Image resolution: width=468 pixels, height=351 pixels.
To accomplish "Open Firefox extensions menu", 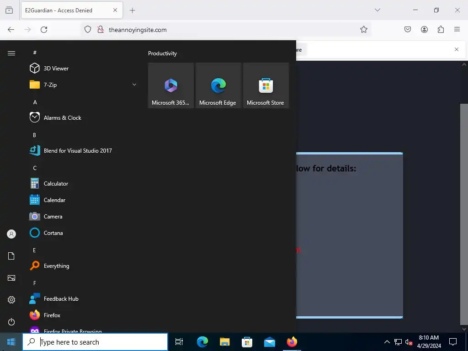I will [x=441, y=29].
